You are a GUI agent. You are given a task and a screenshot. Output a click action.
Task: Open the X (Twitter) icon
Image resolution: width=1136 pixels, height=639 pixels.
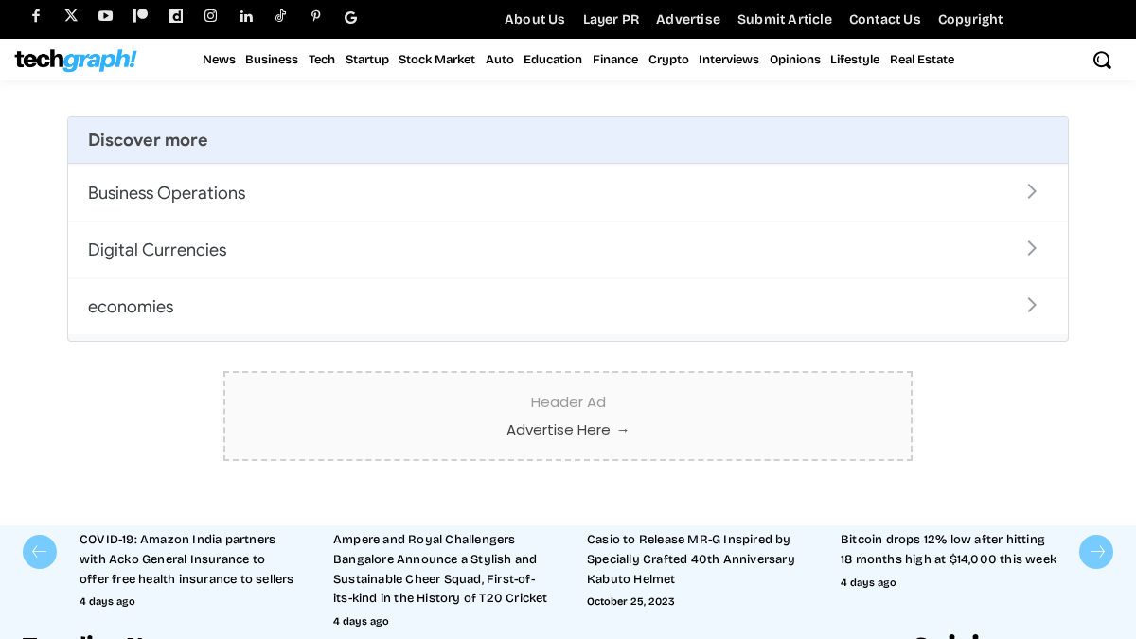tap(71, 16)
